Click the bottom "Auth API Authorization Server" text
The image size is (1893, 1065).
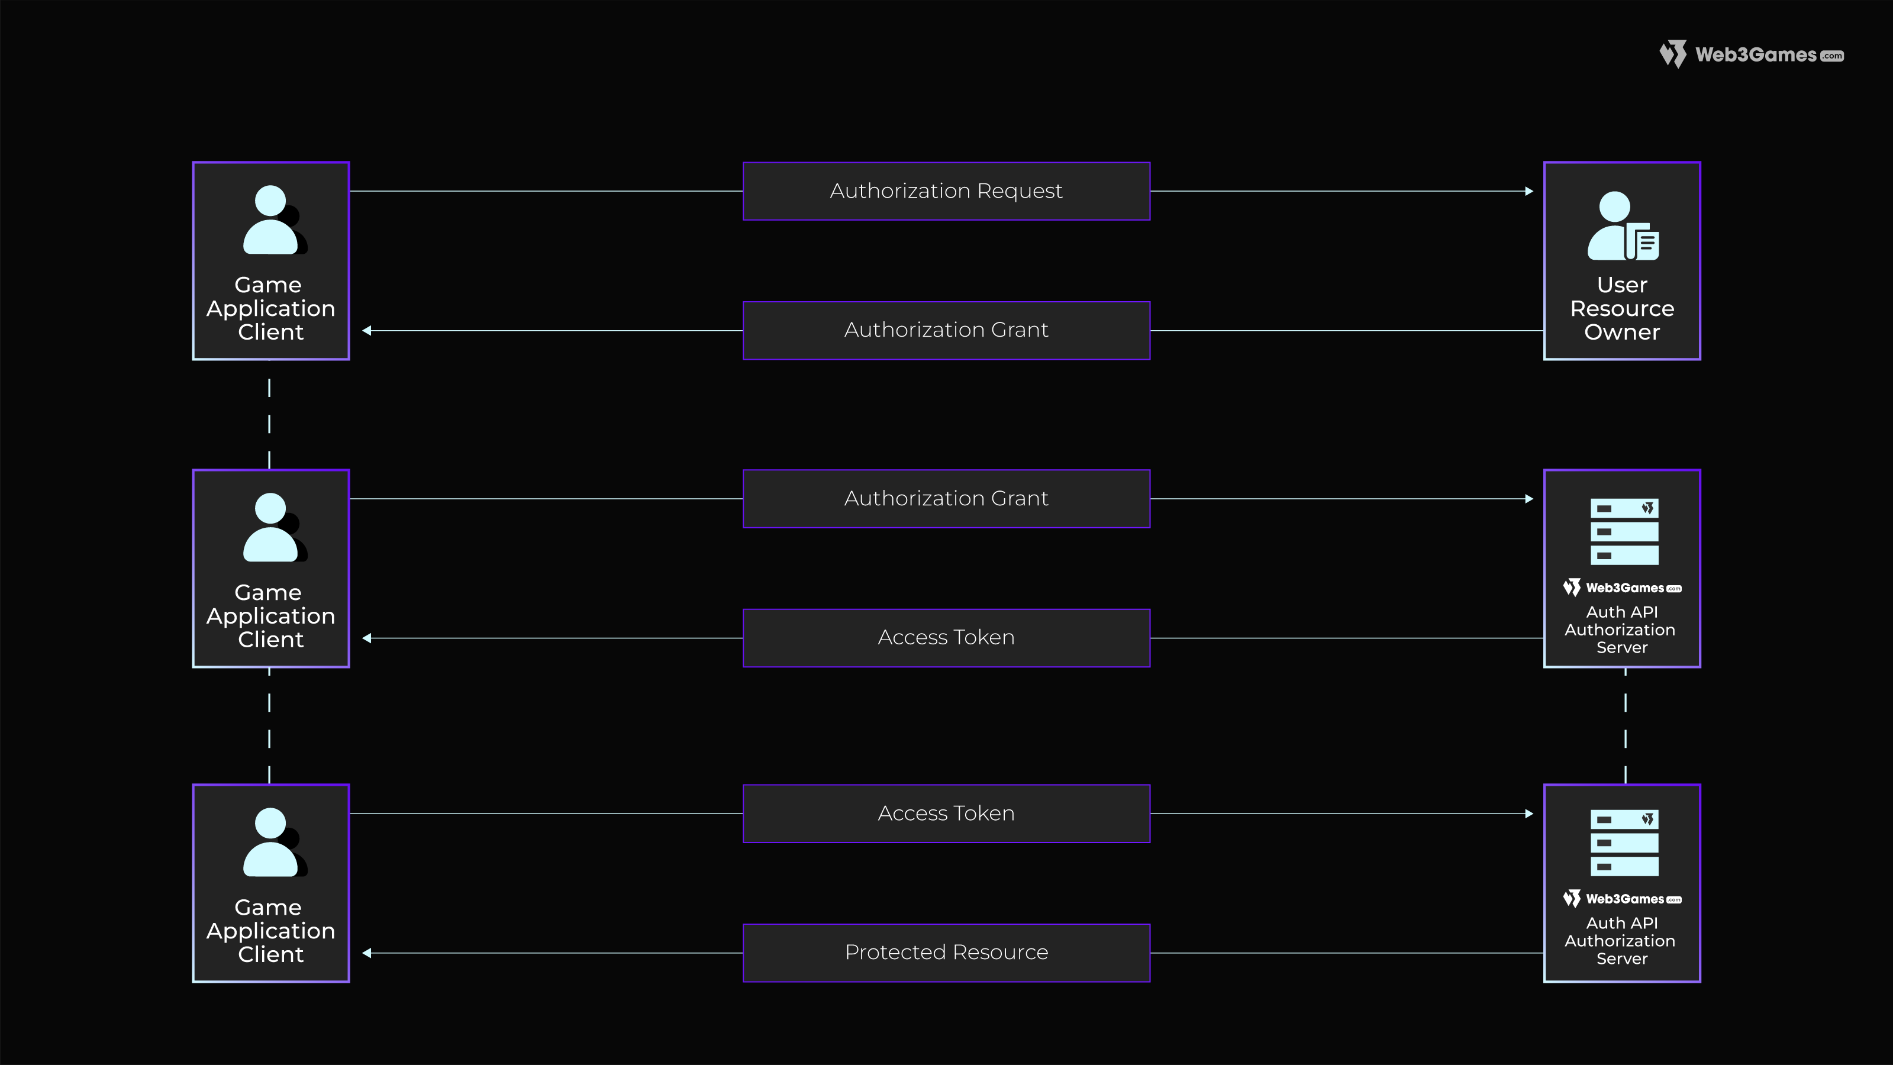tap(1621, 941)
